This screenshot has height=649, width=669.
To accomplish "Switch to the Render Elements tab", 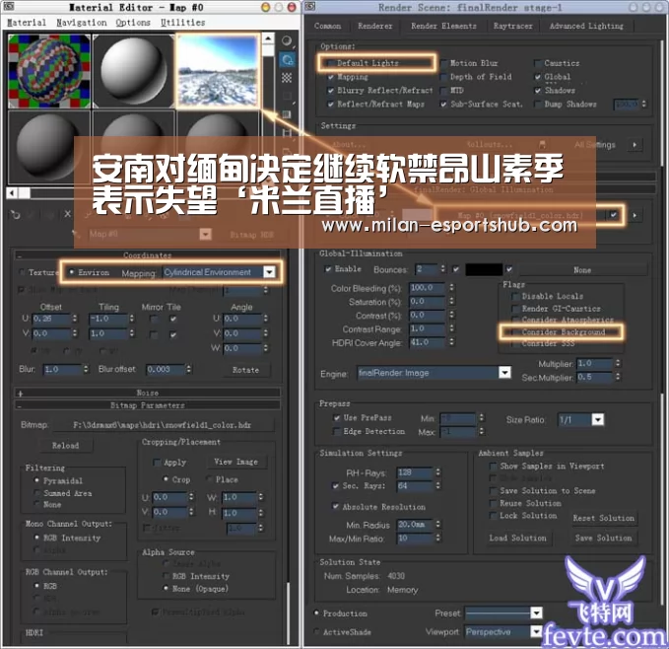I will click(x=443, y=26).
